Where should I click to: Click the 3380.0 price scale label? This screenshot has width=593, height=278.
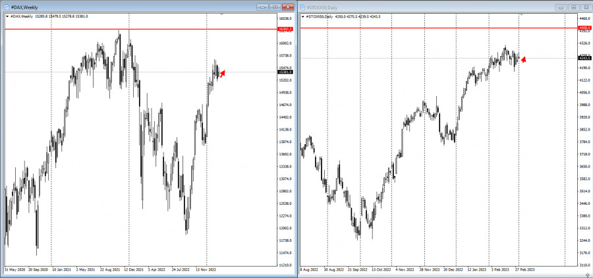click(584, 216)
